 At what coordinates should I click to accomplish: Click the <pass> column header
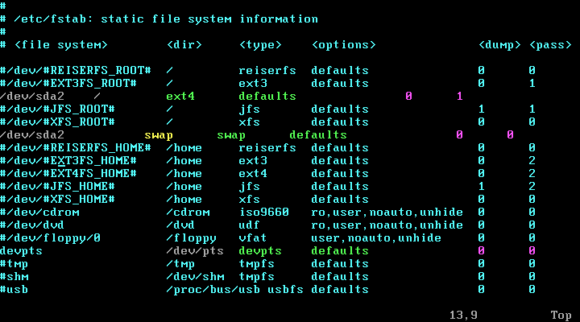coord(550,45)
